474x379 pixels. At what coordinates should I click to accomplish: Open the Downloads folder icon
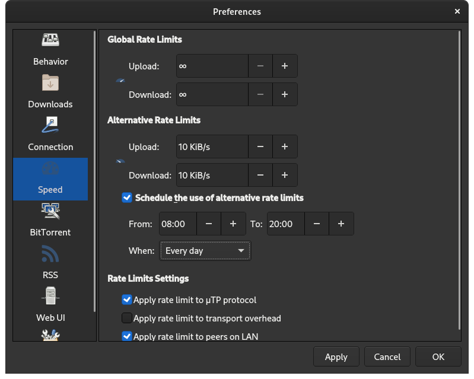pyautogui.click(x=50, y=82)
